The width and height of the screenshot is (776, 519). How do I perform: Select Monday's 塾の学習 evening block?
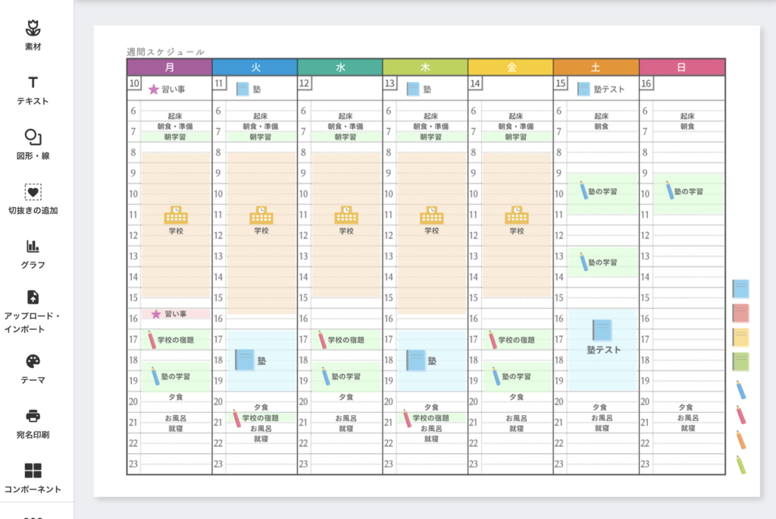click(176, 376)
